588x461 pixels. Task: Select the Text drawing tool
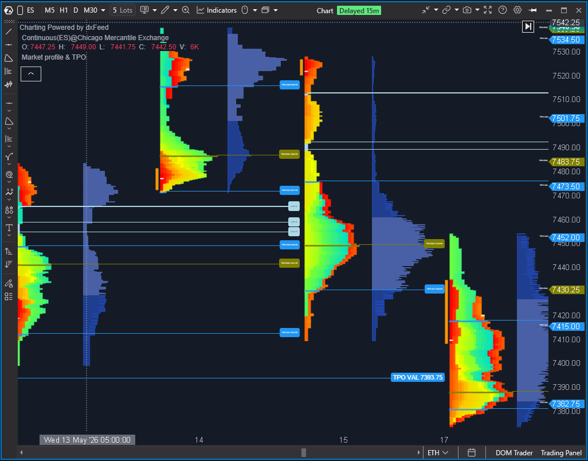tap(9, 228)
